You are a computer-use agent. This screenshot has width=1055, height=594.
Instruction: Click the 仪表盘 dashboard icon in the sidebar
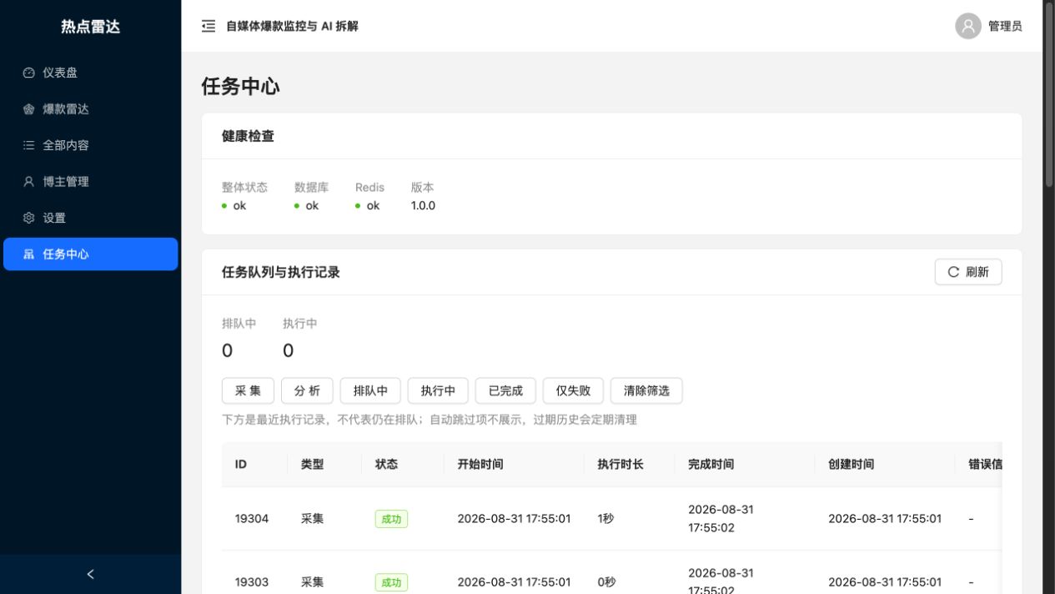pyautogui.click(x=29, y=73)
